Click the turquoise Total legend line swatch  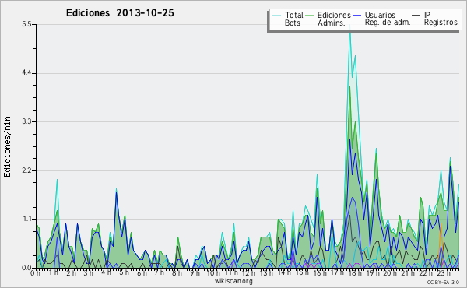[x=276, y=16]
